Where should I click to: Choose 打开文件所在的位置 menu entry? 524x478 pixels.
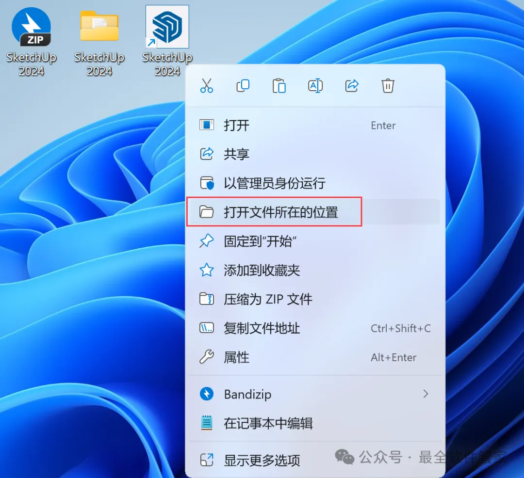pos(315,212)
